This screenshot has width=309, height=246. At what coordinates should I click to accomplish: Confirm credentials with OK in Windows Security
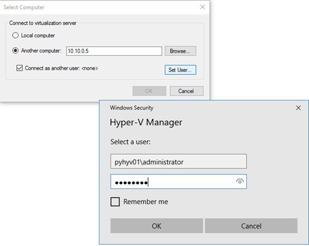click(x=156, y=226)
